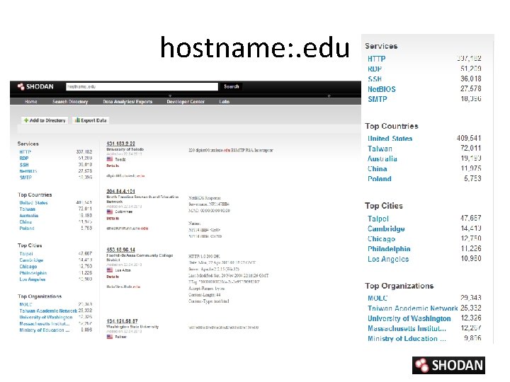Open the 204.84.4.101 IP address link
This screenshot has height=382, width=510.
120,191
